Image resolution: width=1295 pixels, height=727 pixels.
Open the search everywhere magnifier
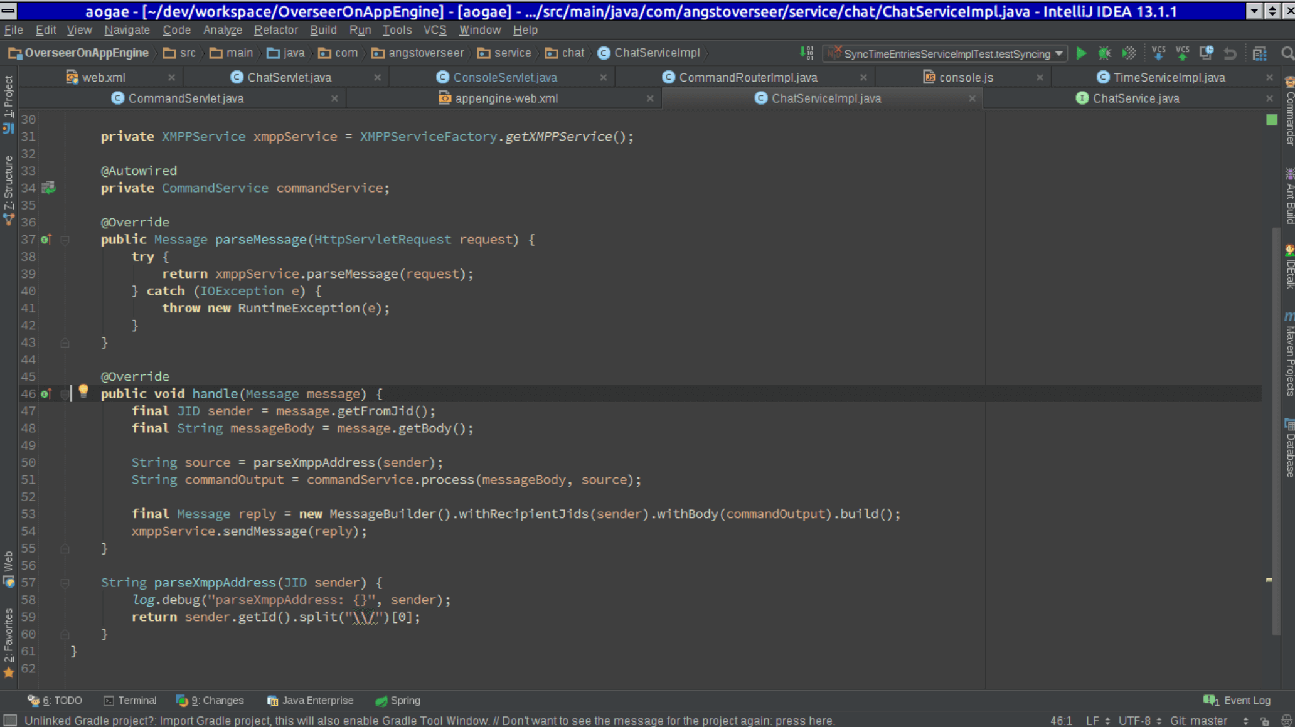coord(1287,54)
